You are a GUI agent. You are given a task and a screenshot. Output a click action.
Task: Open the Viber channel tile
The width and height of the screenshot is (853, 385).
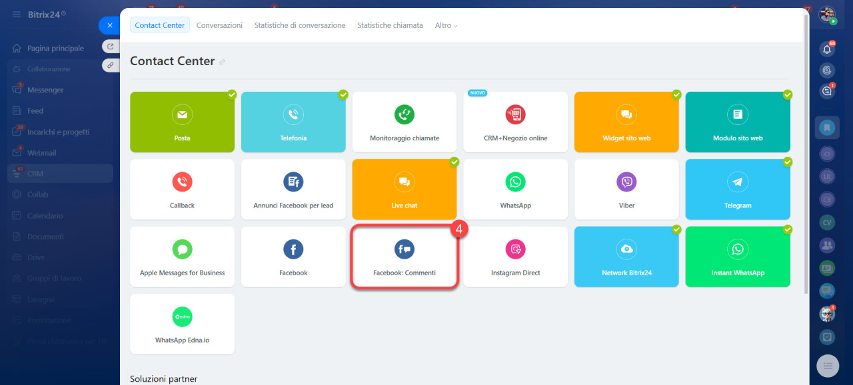pos(626,189)
